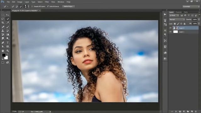The height and width of the screenshot is (113, 201).
Task: Select the Quick Selection tool in toolbox
Action: pos(8,19)
